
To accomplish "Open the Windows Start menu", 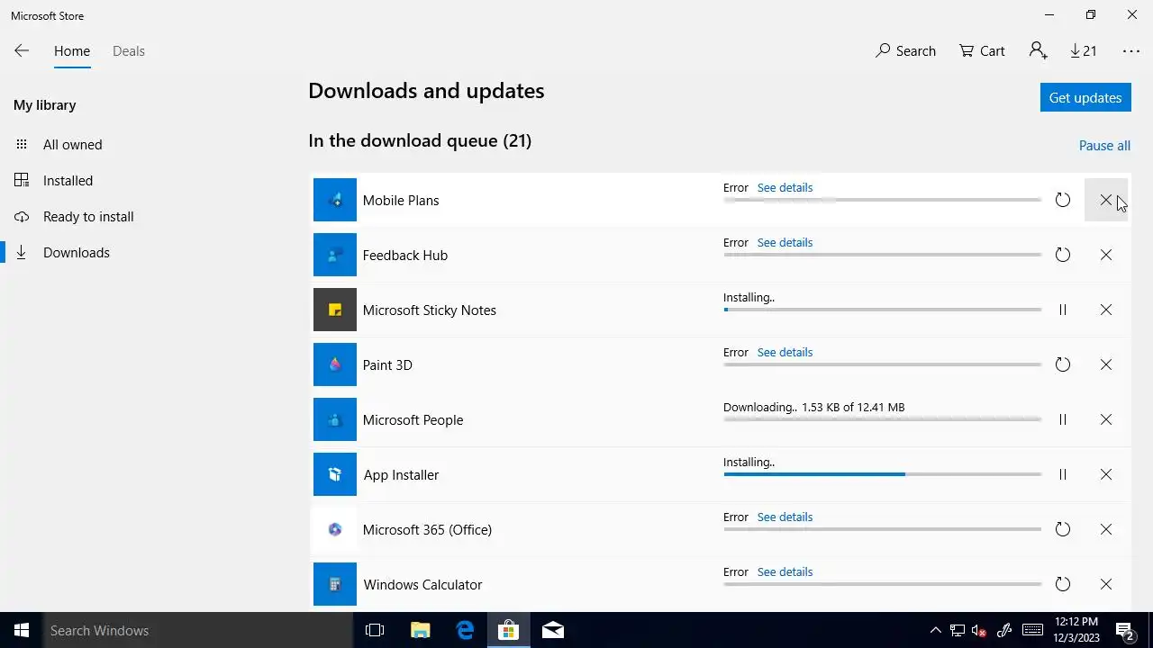I will click(x=22, y=630).
